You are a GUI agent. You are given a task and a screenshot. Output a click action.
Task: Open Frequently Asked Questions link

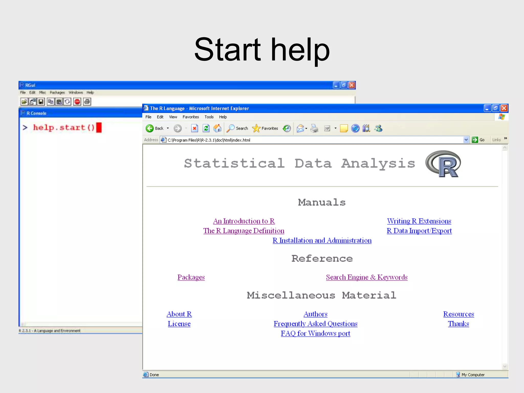coord(315,324)
